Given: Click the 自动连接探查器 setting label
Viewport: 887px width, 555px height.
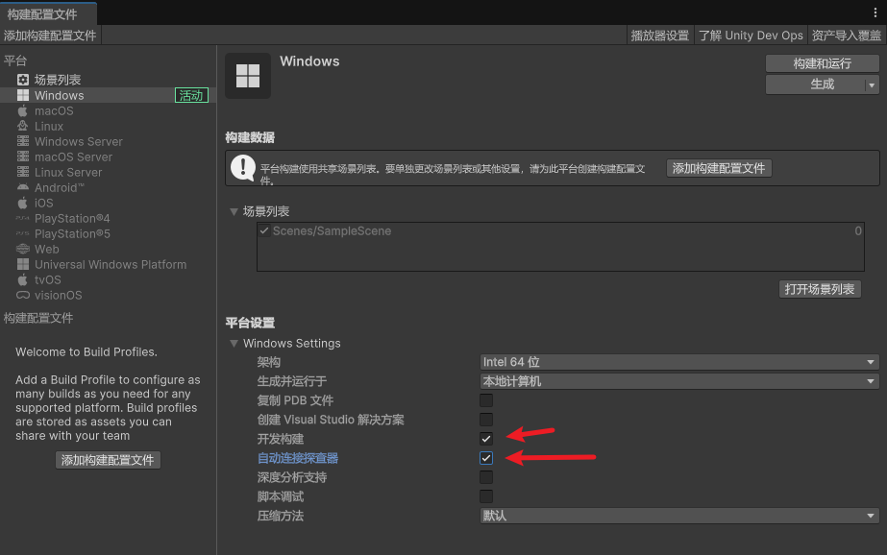Looking at the screenshot, I should coord(298,458).
